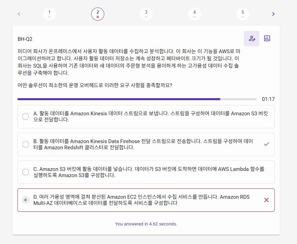Select option D EC2 RDS Multi-AZ radio
This screenshot has height=244, width=297.
(25, 200)
